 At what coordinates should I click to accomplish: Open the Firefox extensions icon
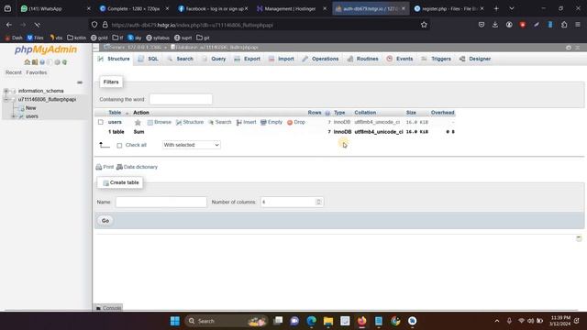[564, 25]
